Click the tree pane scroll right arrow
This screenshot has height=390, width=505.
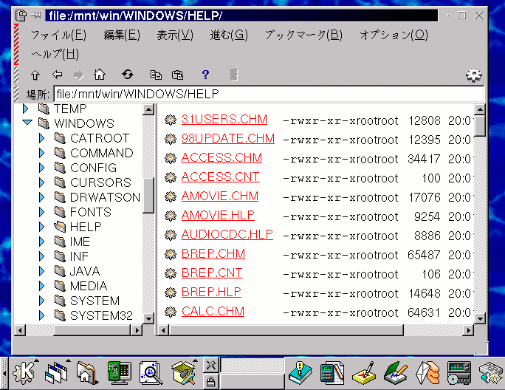click(x=137, y=330)
